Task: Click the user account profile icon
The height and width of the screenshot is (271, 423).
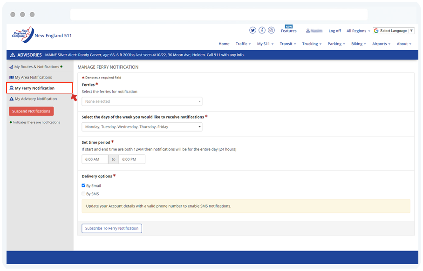Action: [x=308, y=31]
